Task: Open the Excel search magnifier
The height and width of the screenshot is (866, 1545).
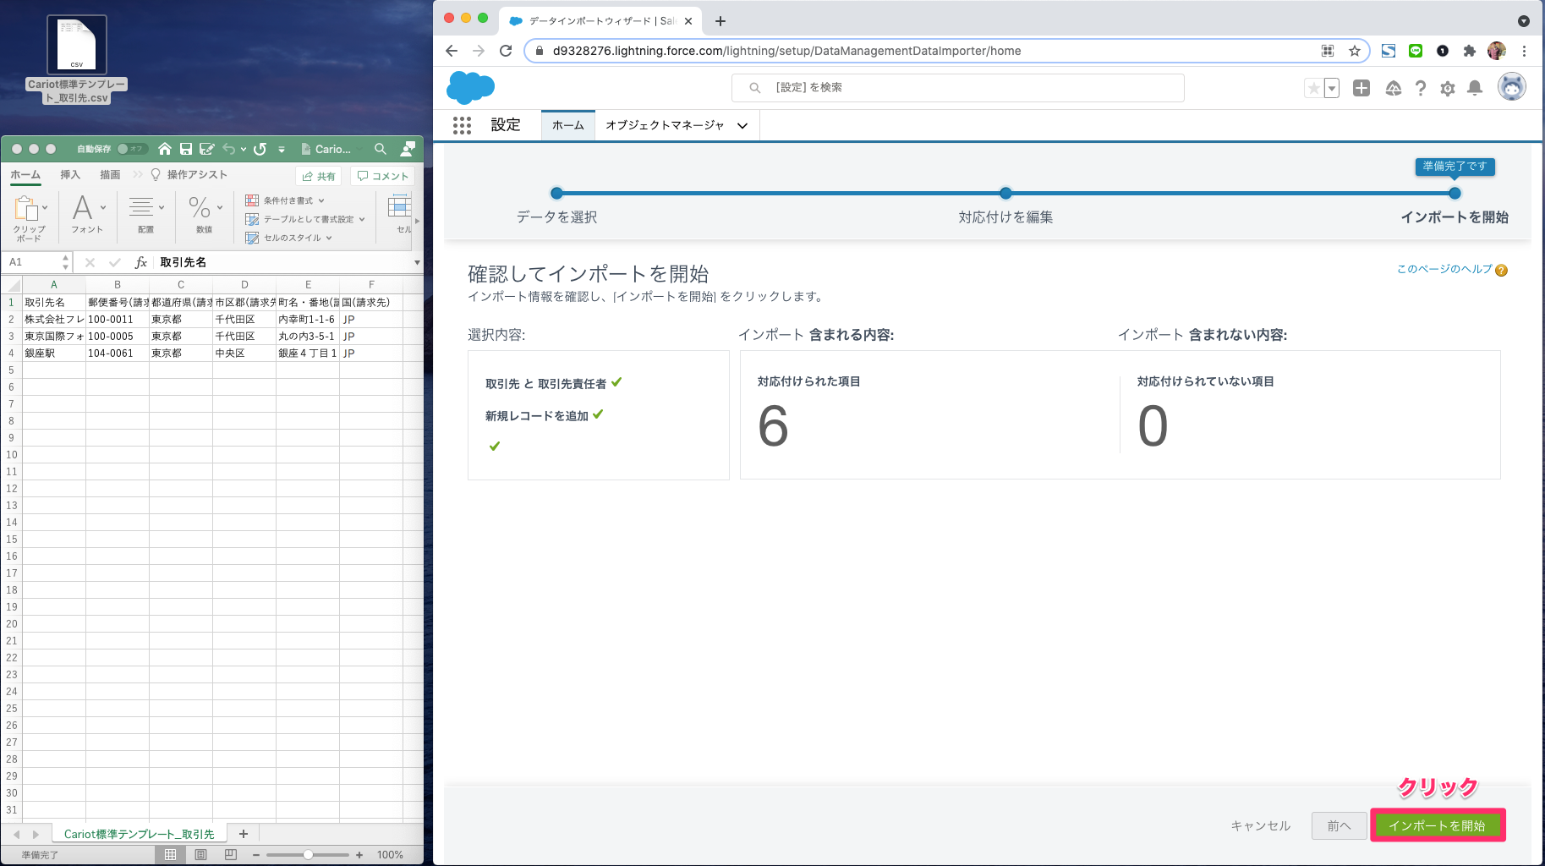Action: pyautogui.click(x=381, y=149)
